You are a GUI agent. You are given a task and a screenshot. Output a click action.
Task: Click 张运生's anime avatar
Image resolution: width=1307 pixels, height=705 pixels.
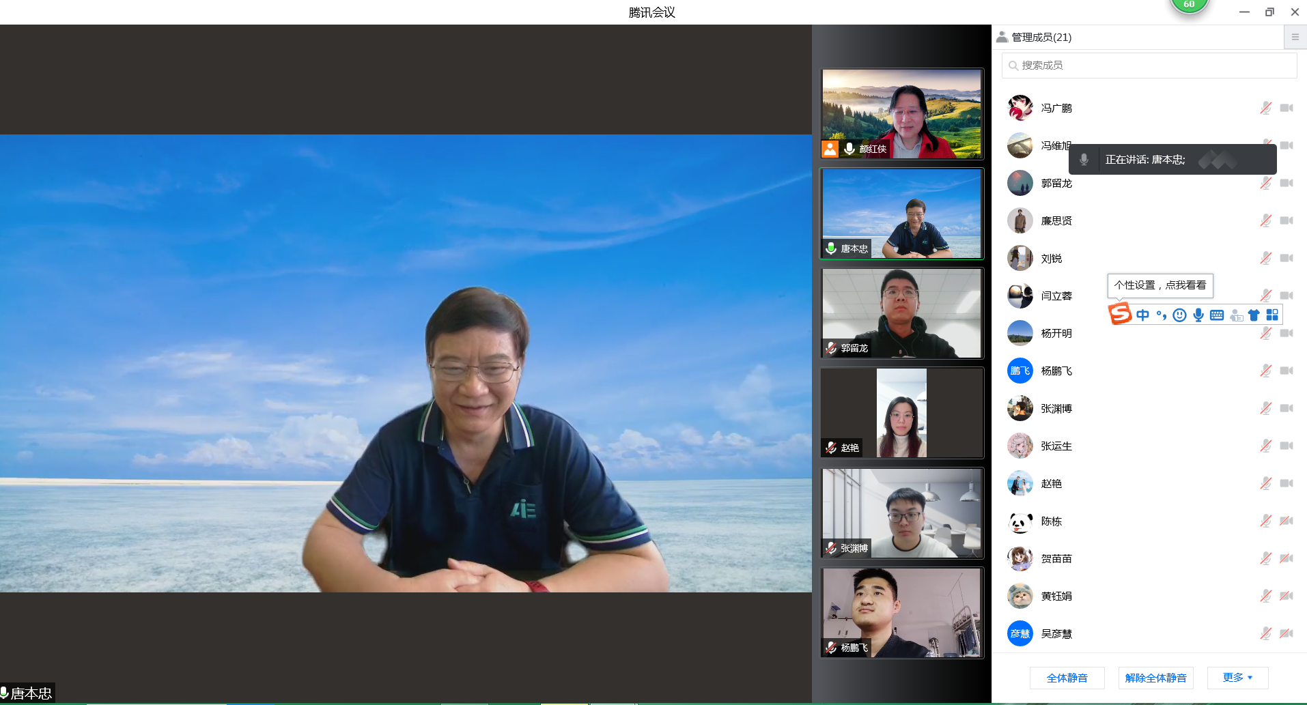click(x=1020, y=446)
